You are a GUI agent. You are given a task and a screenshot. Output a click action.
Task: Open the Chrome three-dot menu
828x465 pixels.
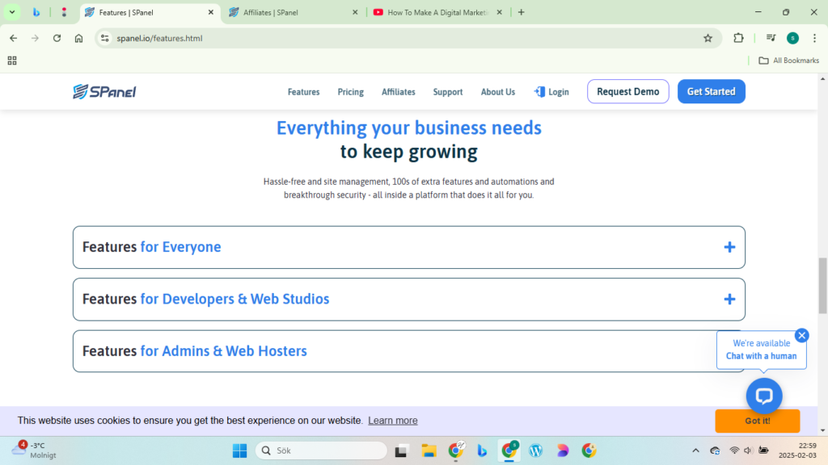point(815,38)
